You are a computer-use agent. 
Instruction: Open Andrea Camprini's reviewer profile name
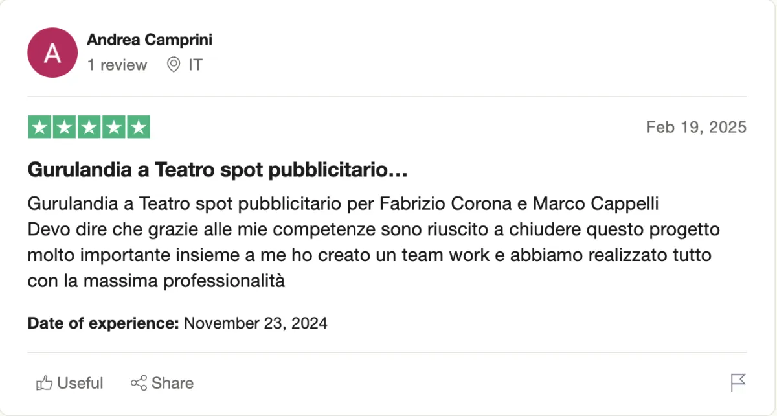150,40
